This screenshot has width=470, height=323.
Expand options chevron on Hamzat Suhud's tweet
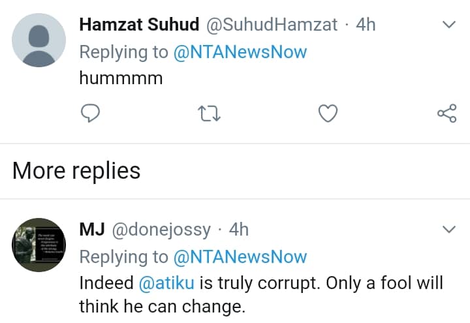448,25
